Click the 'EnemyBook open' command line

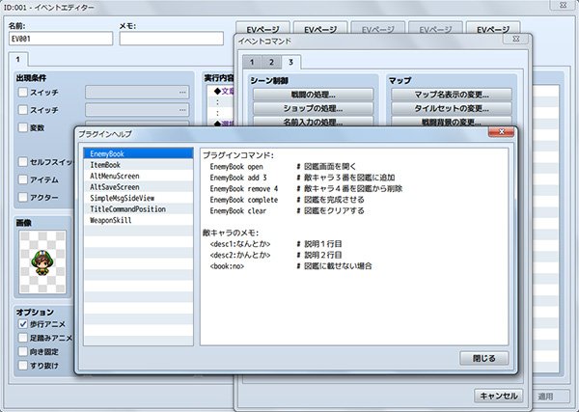tap(236, 167)
